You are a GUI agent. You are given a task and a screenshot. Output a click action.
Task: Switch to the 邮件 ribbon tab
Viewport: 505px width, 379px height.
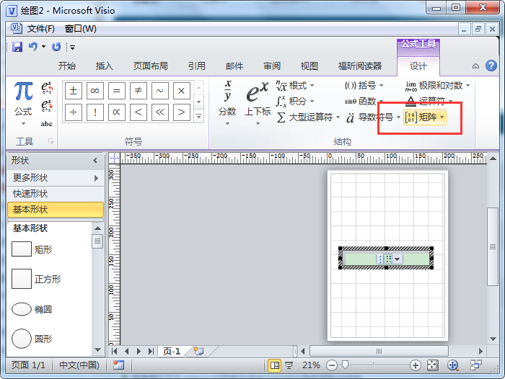coord(234,66)
